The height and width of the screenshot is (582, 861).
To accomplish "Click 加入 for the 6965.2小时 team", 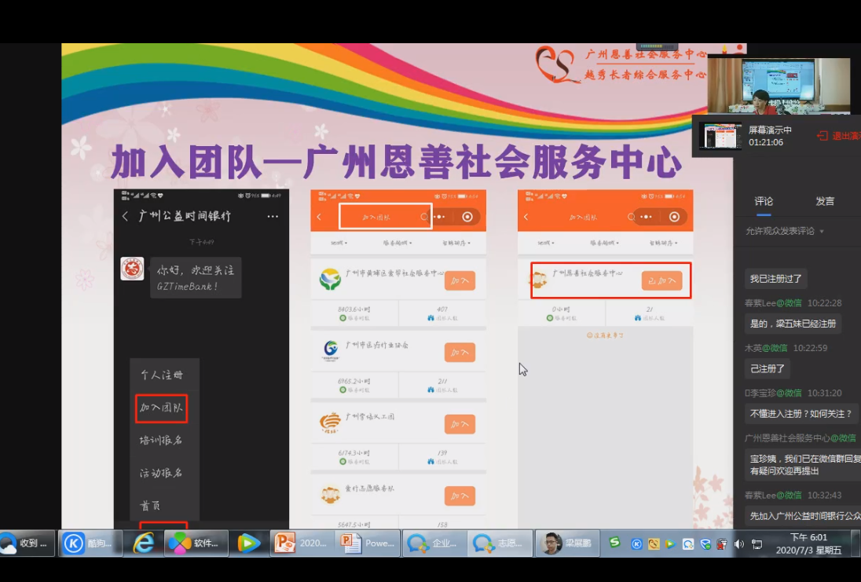I will (x=460, y=353).
